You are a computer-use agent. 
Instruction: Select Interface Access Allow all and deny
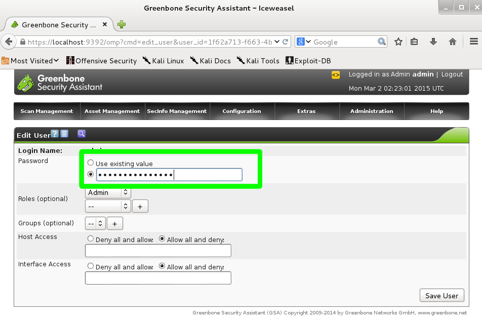tap(162, 266)
